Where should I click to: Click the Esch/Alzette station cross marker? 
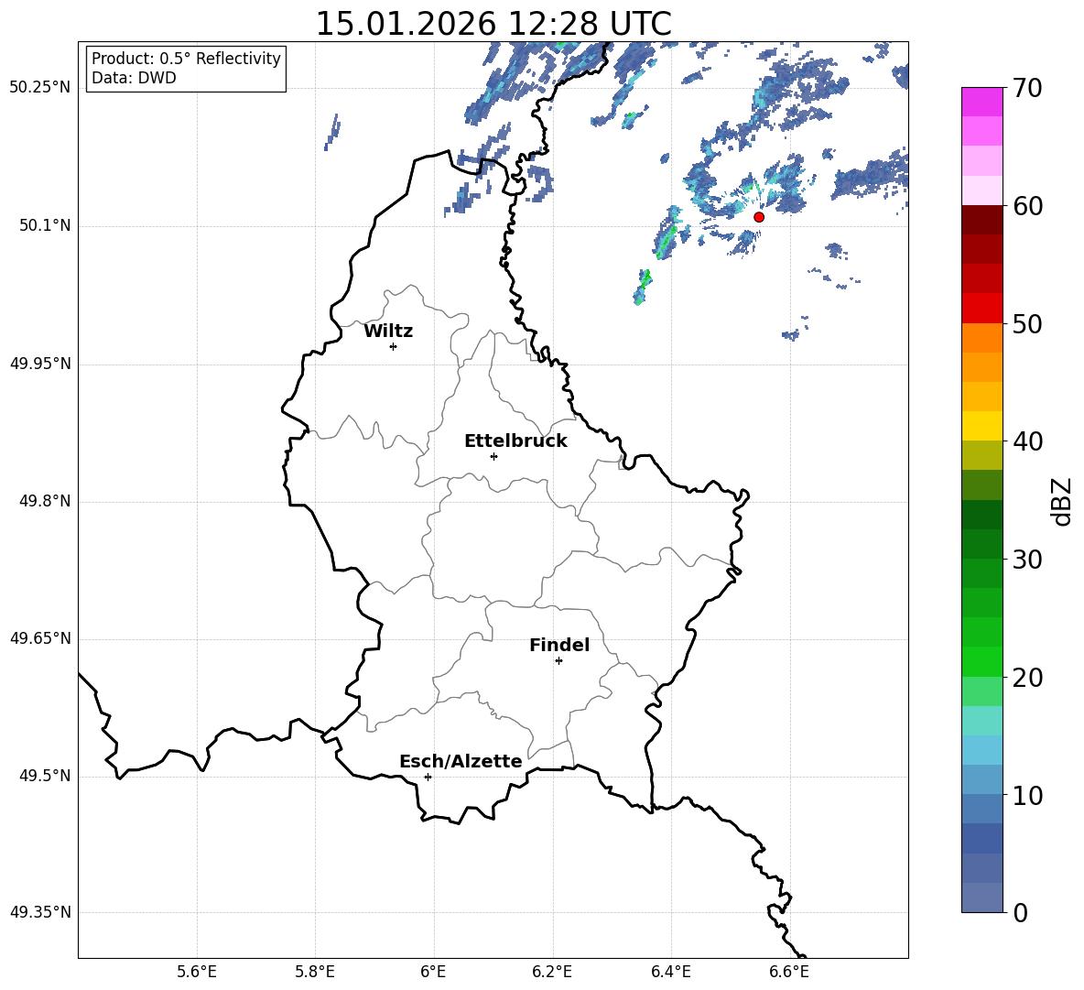[428, 777]
